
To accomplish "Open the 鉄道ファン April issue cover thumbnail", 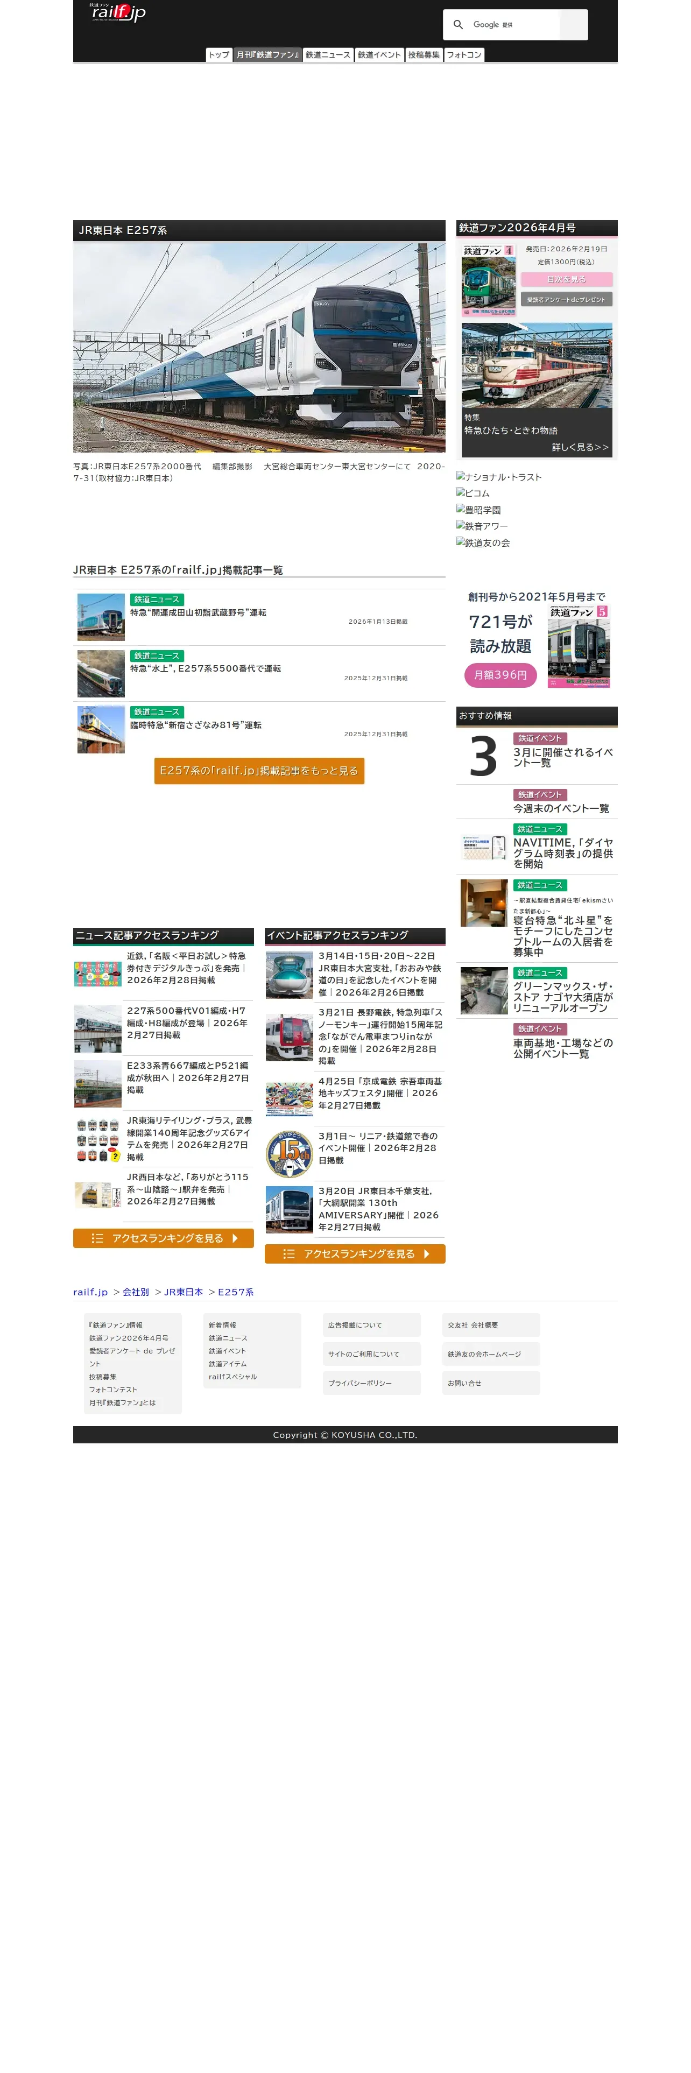I will (488, 281).
